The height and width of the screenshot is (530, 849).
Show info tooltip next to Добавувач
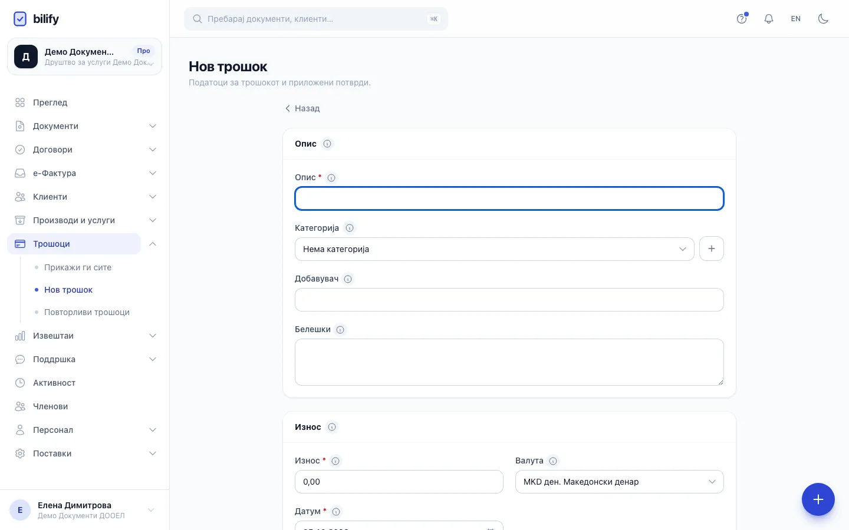coord(348,279)
